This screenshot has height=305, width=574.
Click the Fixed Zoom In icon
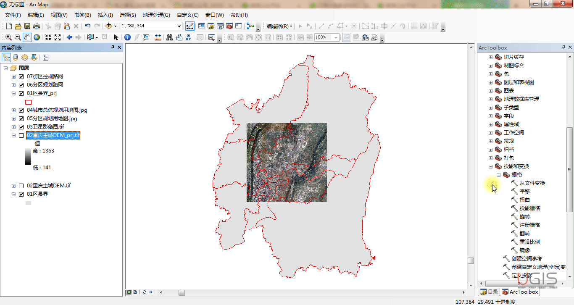tap(48, 37)
